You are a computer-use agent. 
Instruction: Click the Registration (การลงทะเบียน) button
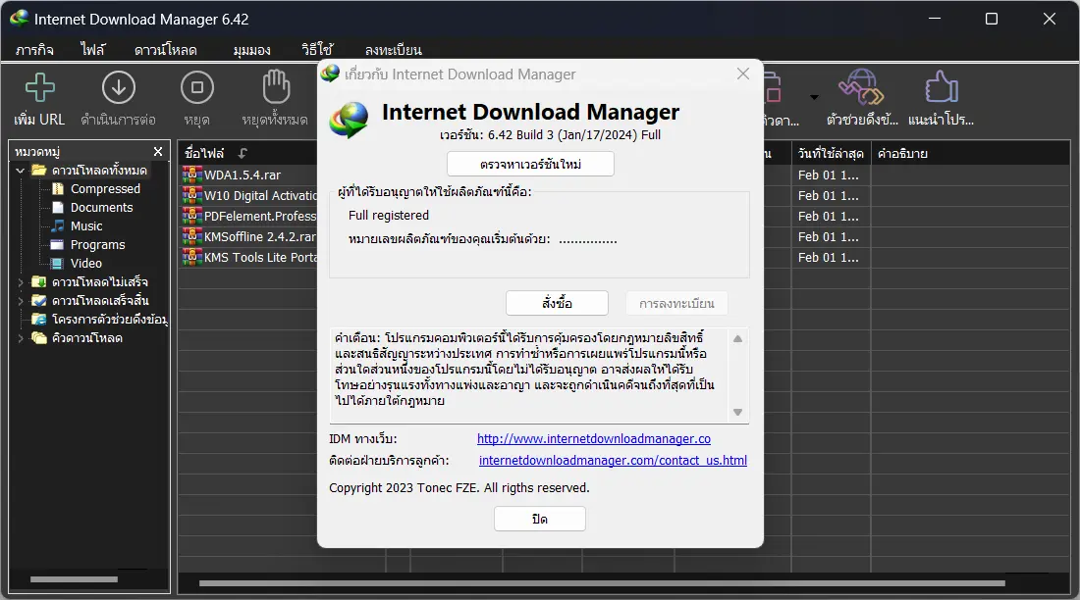coord(676,303)
